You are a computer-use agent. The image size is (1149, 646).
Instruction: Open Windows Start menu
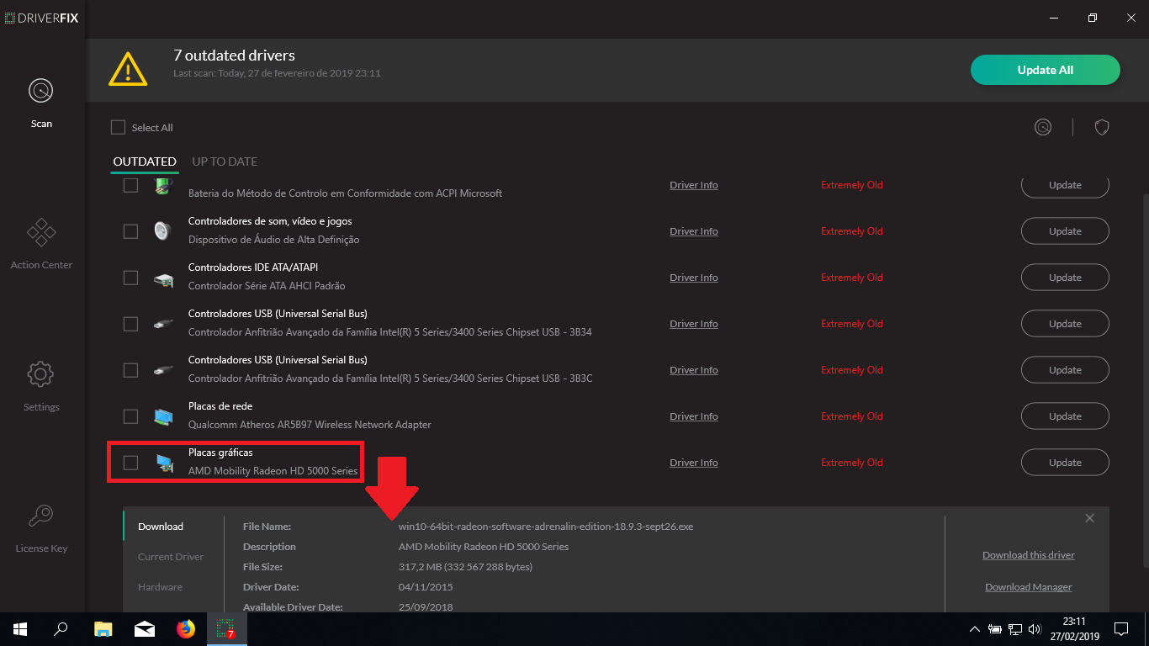click(x=20, y=628)
